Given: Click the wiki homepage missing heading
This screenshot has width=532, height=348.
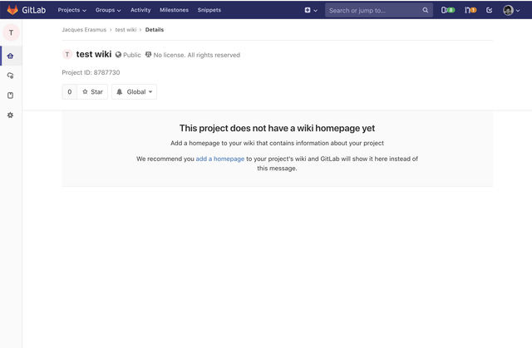Looking at the screenshot, I should click(x=277, y=128).
